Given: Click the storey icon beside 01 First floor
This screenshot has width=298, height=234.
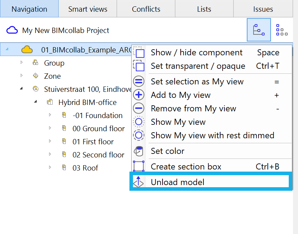Looking at the screenshot, I should tap(64, 141).
